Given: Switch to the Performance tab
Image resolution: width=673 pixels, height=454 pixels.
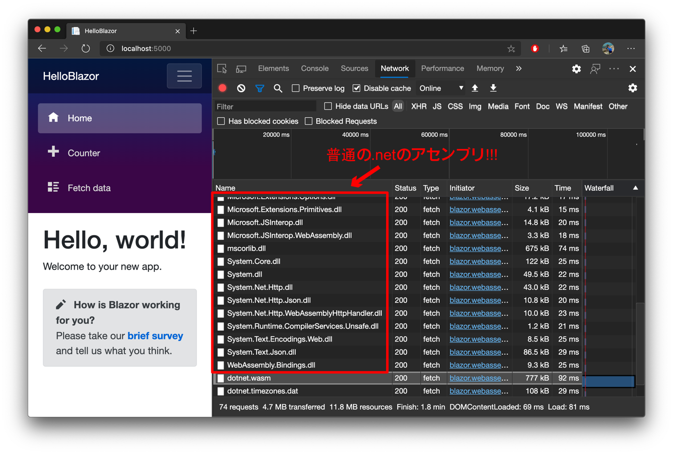Looking at the screenshot, I should pos(442,68).
